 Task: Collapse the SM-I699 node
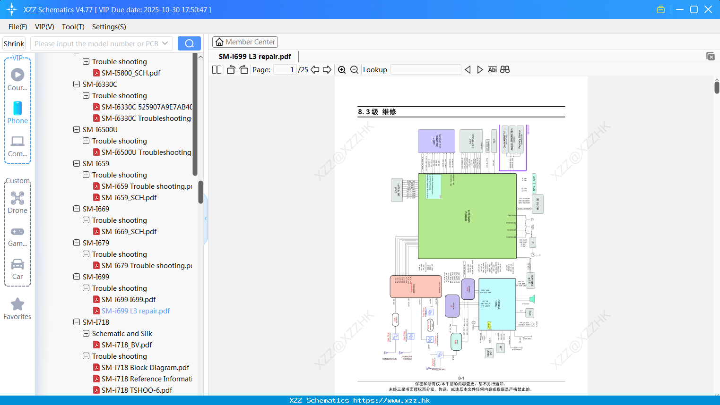pyautogui.click(x=77, y=277)
